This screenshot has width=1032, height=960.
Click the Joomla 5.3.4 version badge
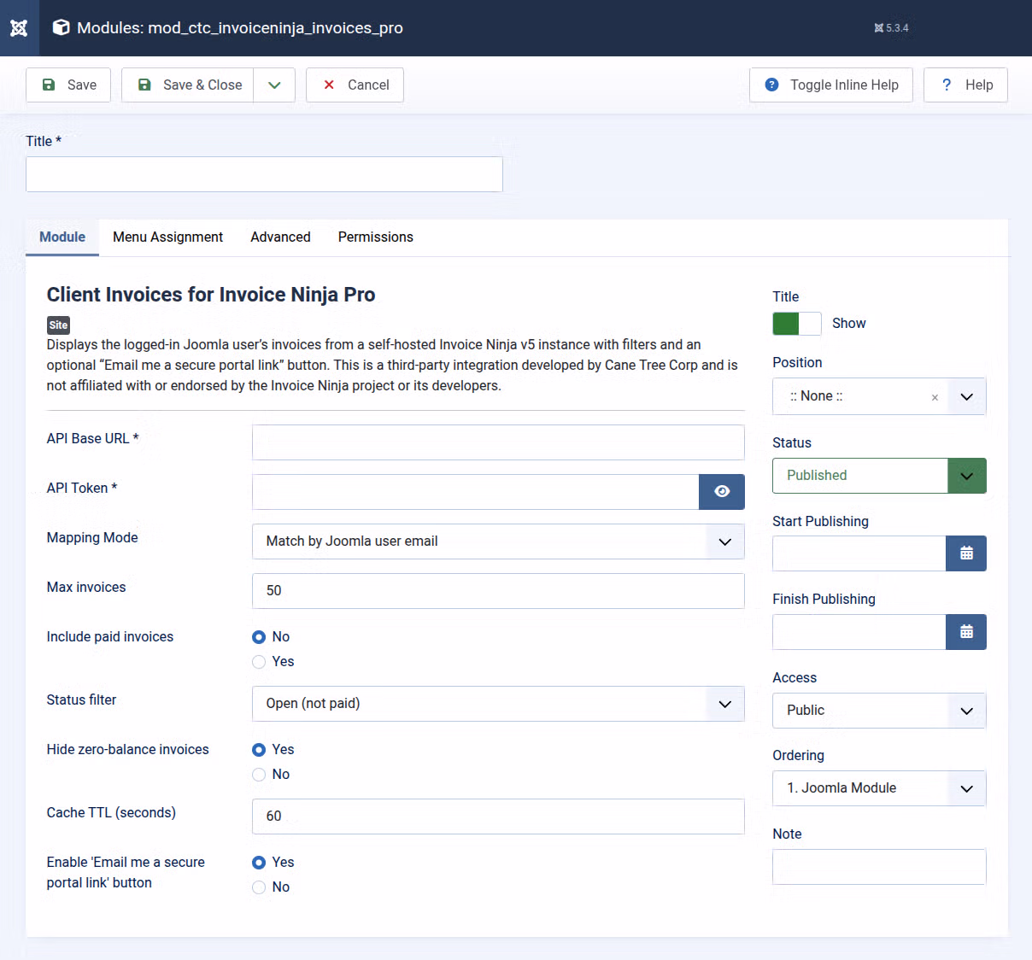[891, 28]
